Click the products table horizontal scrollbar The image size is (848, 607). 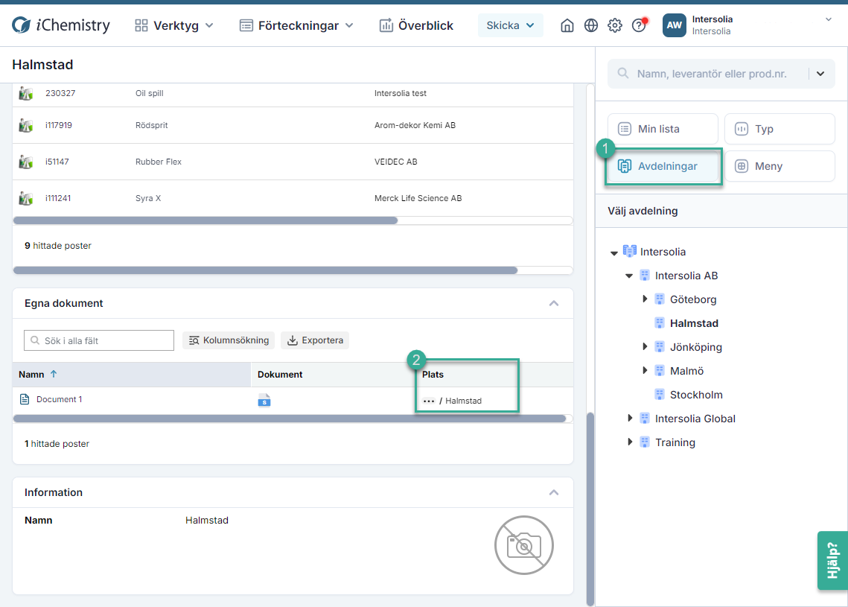click(x=205, y=220)
